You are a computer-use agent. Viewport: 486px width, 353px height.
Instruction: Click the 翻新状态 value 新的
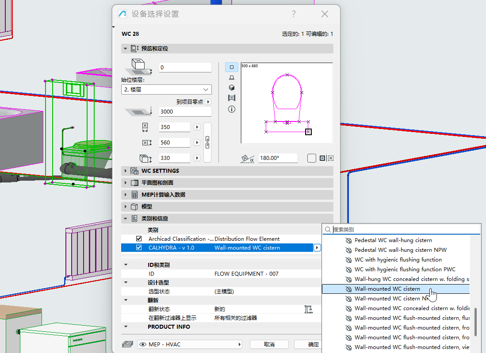coord(219,309)
